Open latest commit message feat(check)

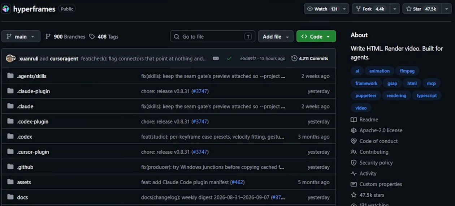point(144,59)
